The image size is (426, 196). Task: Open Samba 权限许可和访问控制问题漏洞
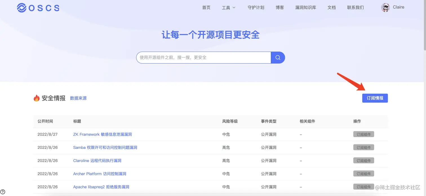[x=105, y=147]
